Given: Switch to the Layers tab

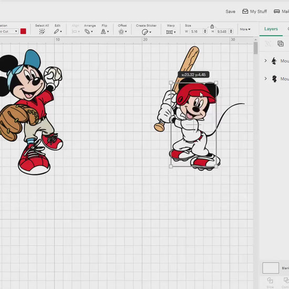Looking at the screenshot, I should tap(271, 29).
